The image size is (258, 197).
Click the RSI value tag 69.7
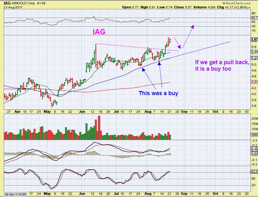[x=254, y=18]
